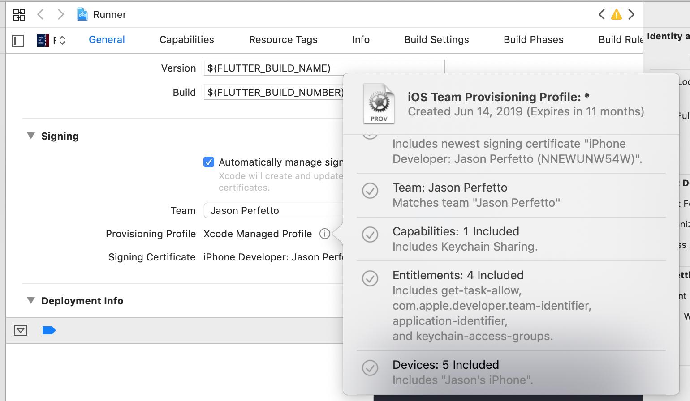This screenshot has width=690, height=401.
Task: Click the target app thumbnail icon
Action: coord(43,40)
